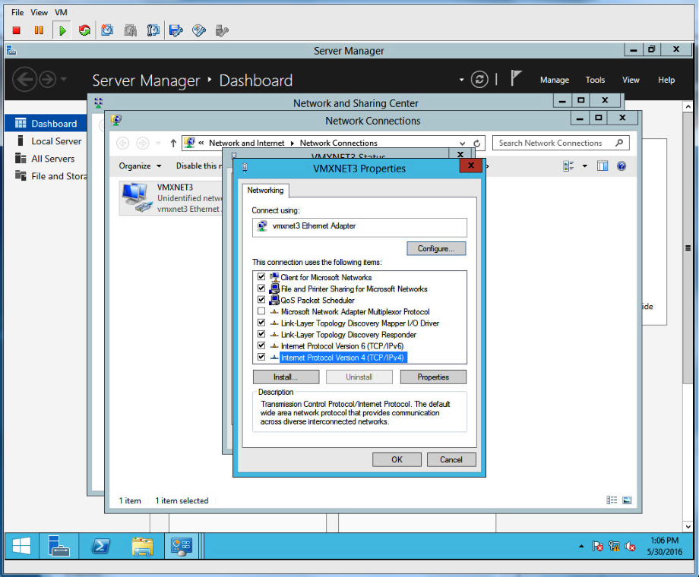699x577 pixels.
Task: Uncheck Internet Protocol Version 6 (TCP/IPv6)
Action: click(x=261, y=345)
